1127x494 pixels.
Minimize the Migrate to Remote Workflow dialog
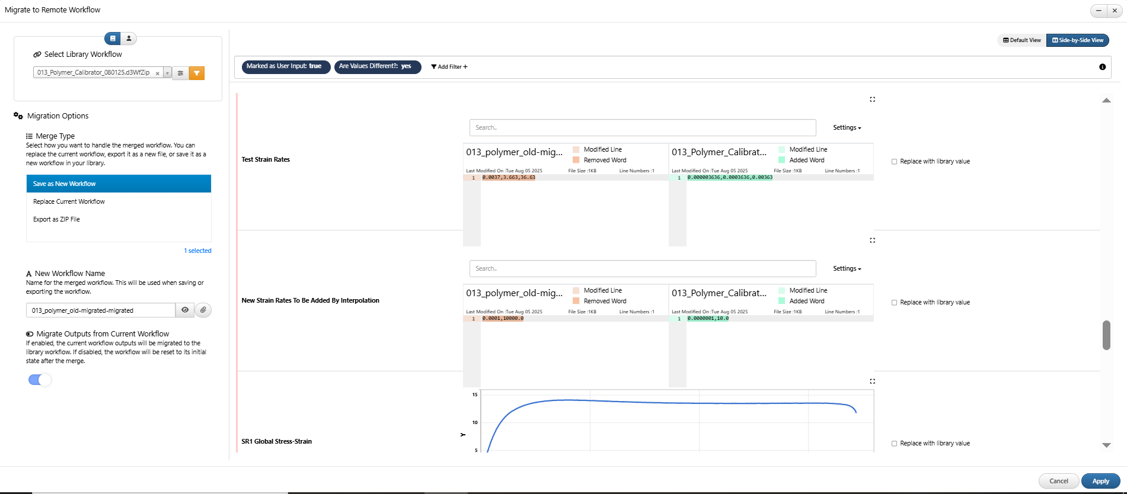pos(1099,11)
